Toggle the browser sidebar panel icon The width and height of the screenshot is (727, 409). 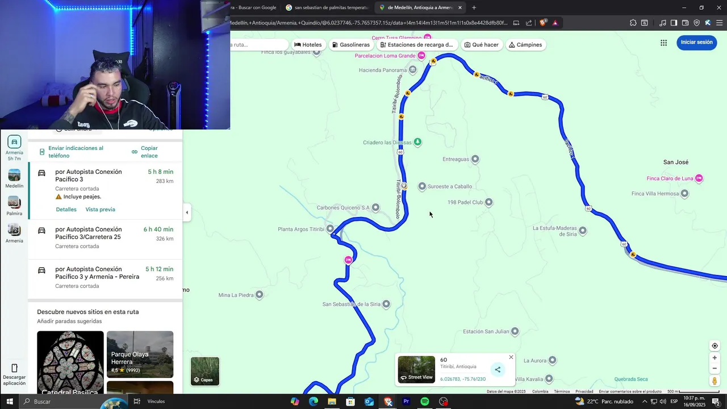tap(674, 23)
